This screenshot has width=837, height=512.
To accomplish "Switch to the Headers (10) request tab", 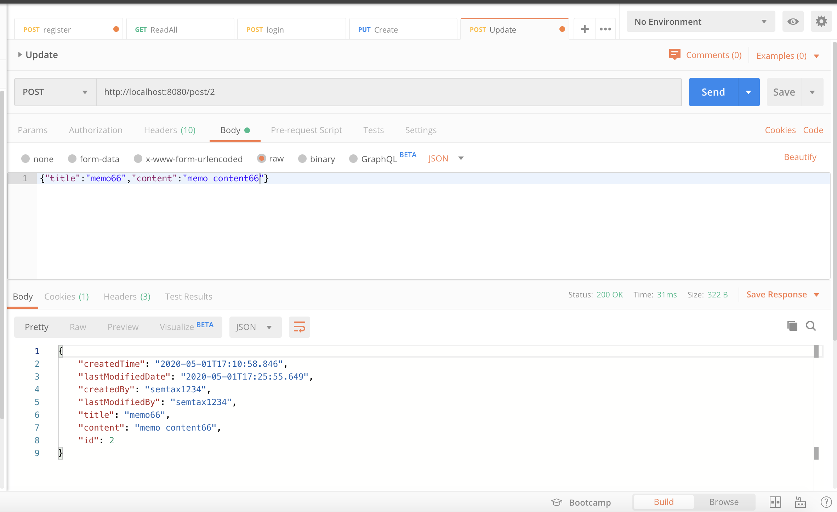I will coord(170,130).
